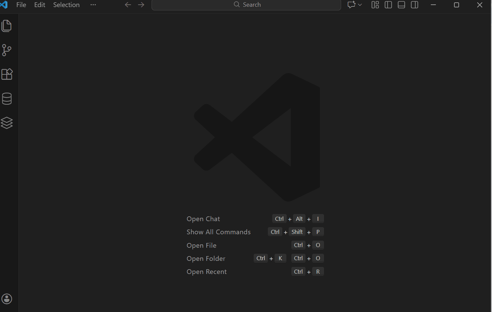Viewport: 492px width, 312px height.
Task: Minimize the VS Code window
Action: point(433,5)
